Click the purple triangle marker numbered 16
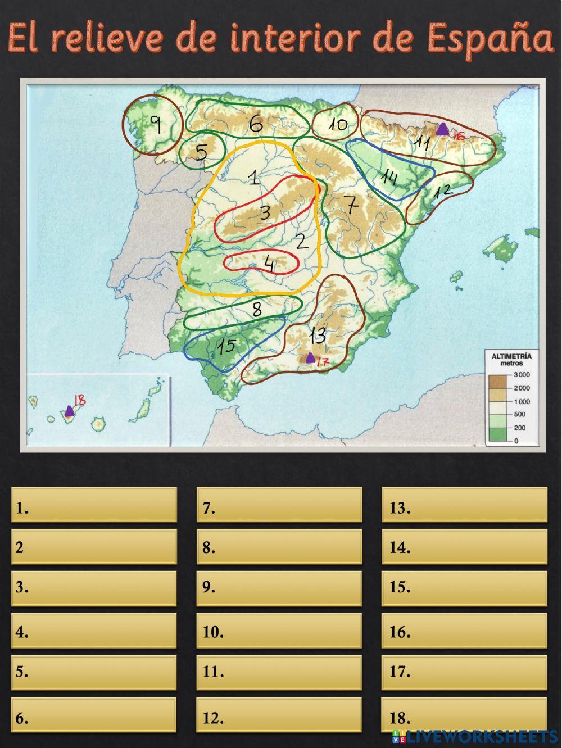This screenshot has height=748, width=562. tap(443, 130)
